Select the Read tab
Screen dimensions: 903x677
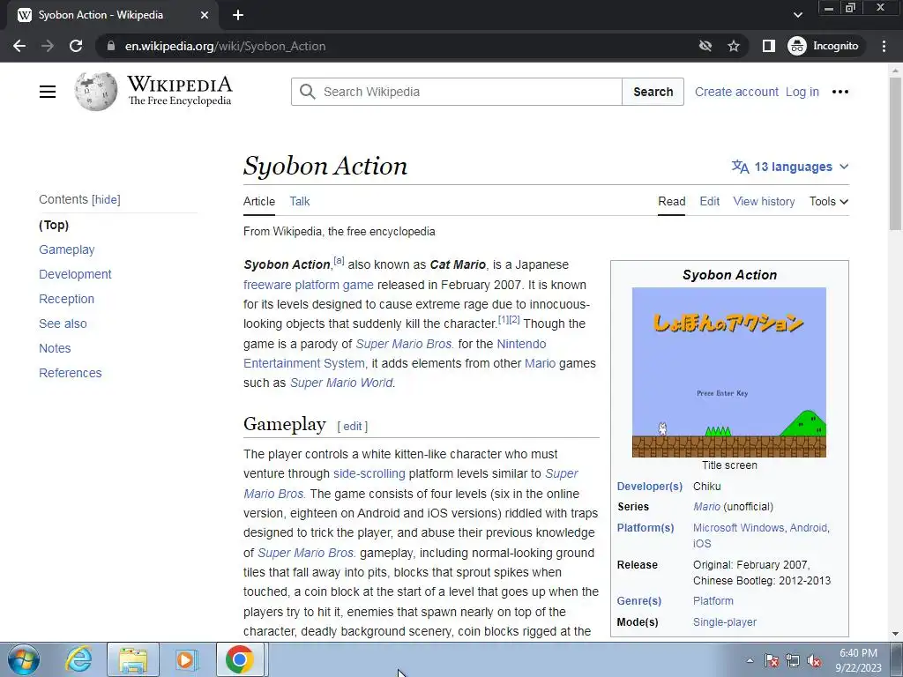click(671, 202)
